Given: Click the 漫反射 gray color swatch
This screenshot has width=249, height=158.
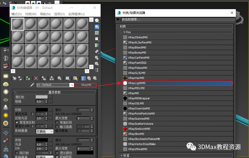Looking at the screenshot, I should click(x=42, y=97).
